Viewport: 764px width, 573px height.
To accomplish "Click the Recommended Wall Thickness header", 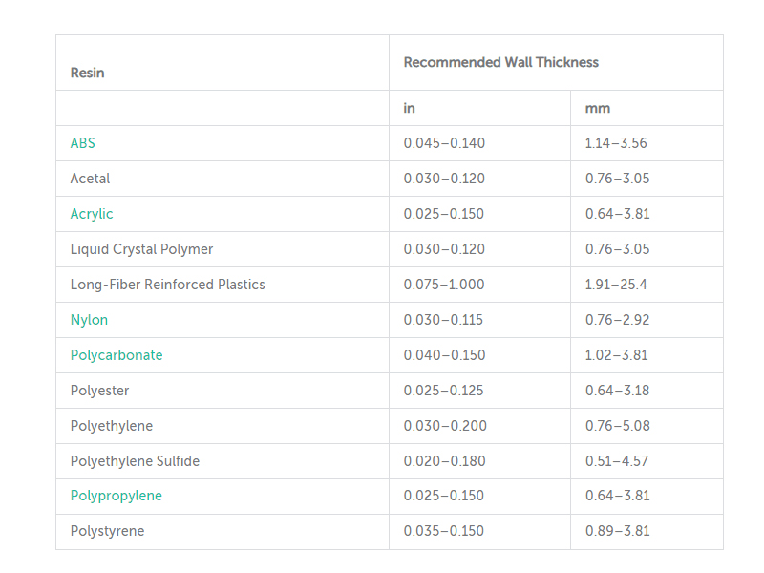I will pos(500,62).
